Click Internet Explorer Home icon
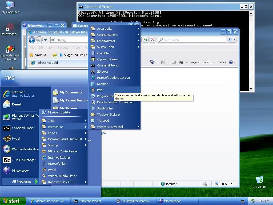Image resolution: width=273 pixels, height=205 pixels. tap(152, 62)
